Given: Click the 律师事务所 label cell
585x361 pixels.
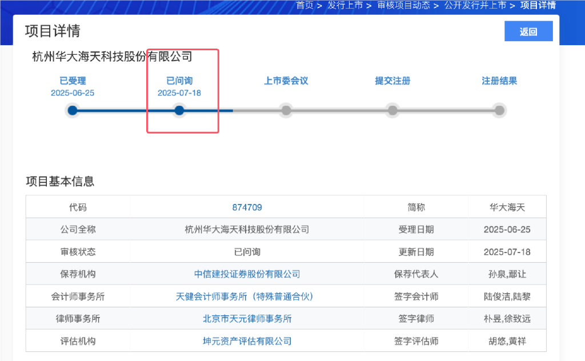Looking at the screenshot, I should pyautogui.click(x=78, y=319).
